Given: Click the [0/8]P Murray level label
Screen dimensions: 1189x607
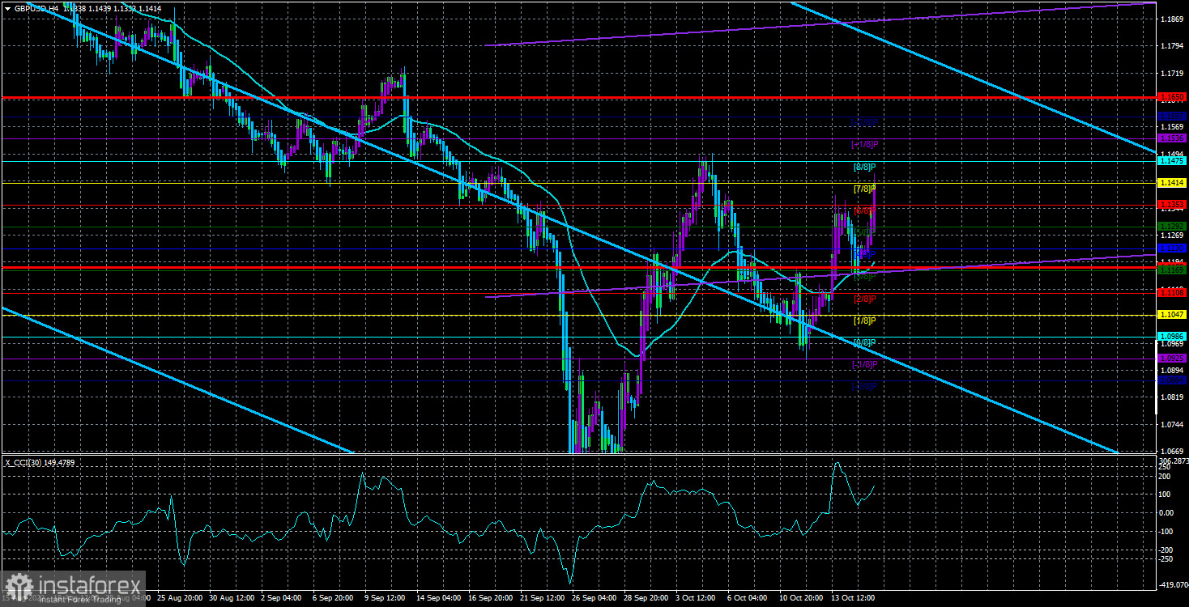Looking at the screenshot, I should pyautogui.click(x=864, y=342).
